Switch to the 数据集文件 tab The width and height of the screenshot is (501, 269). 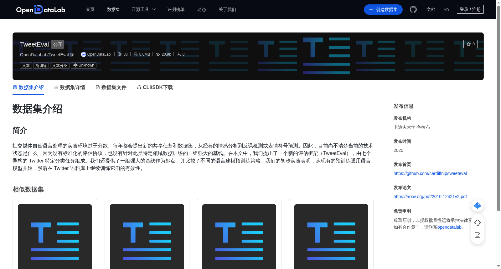(111, 87)
